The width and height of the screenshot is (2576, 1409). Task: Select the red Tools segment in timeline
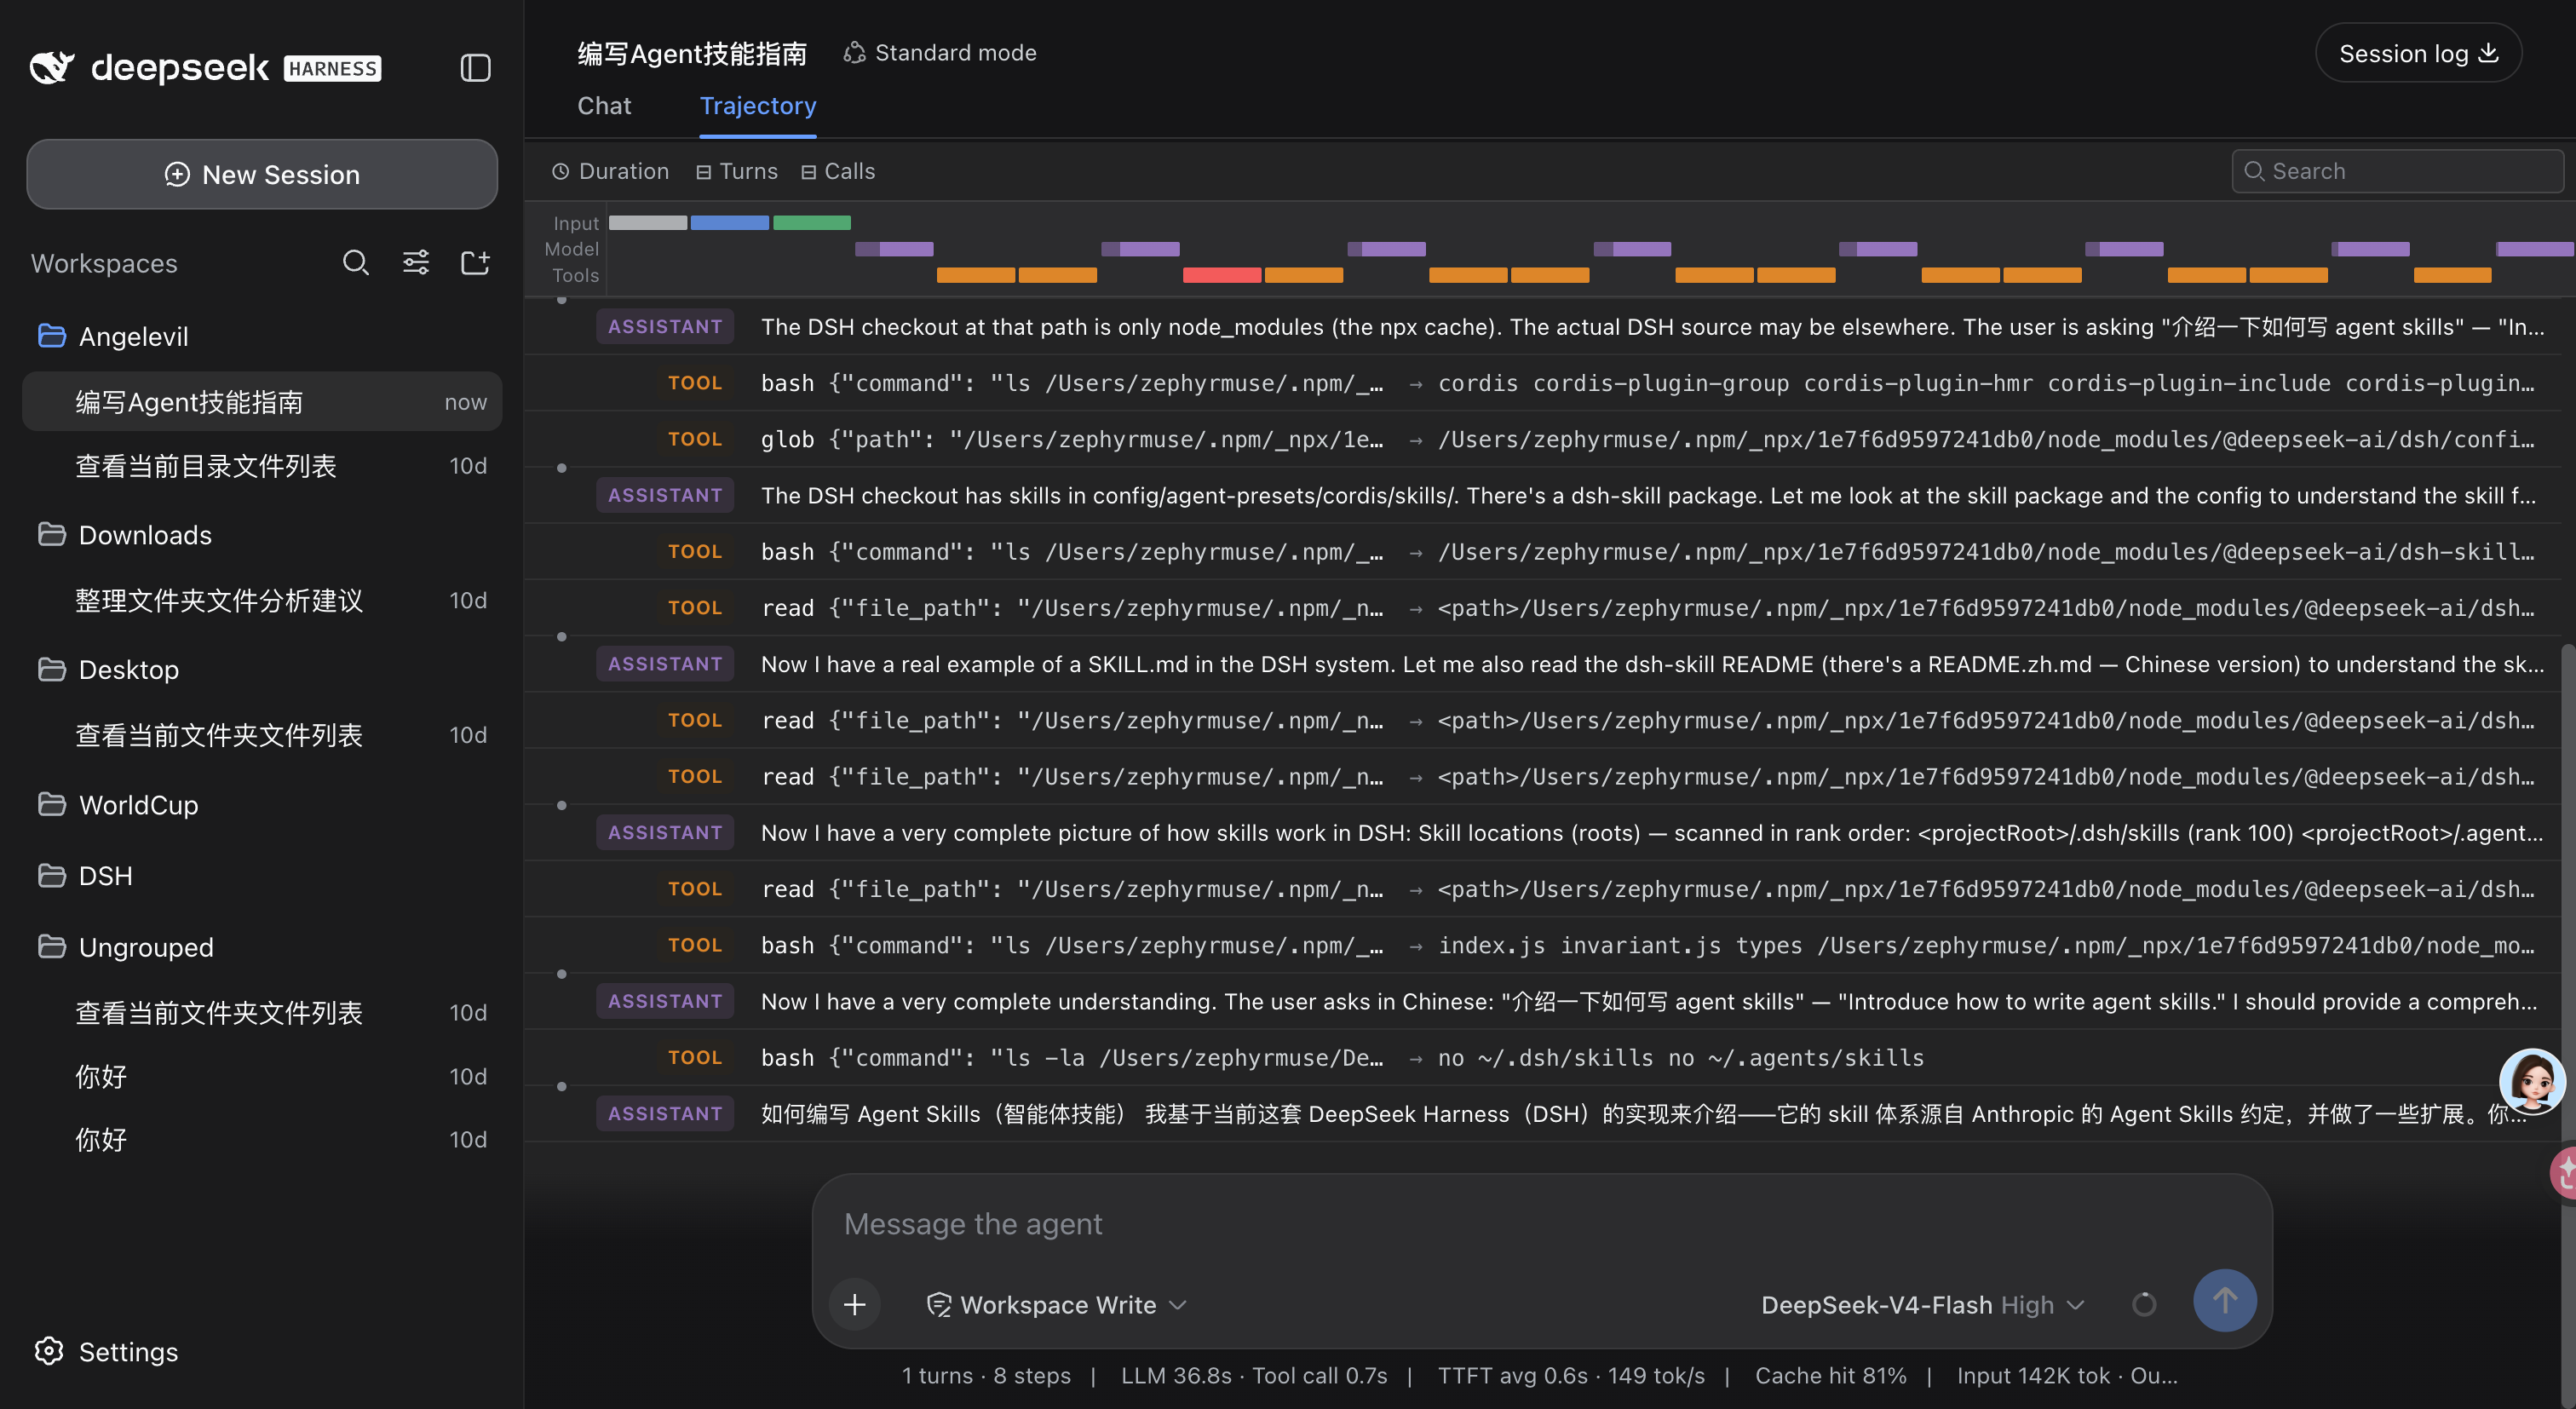click(x=1222, y=275)
